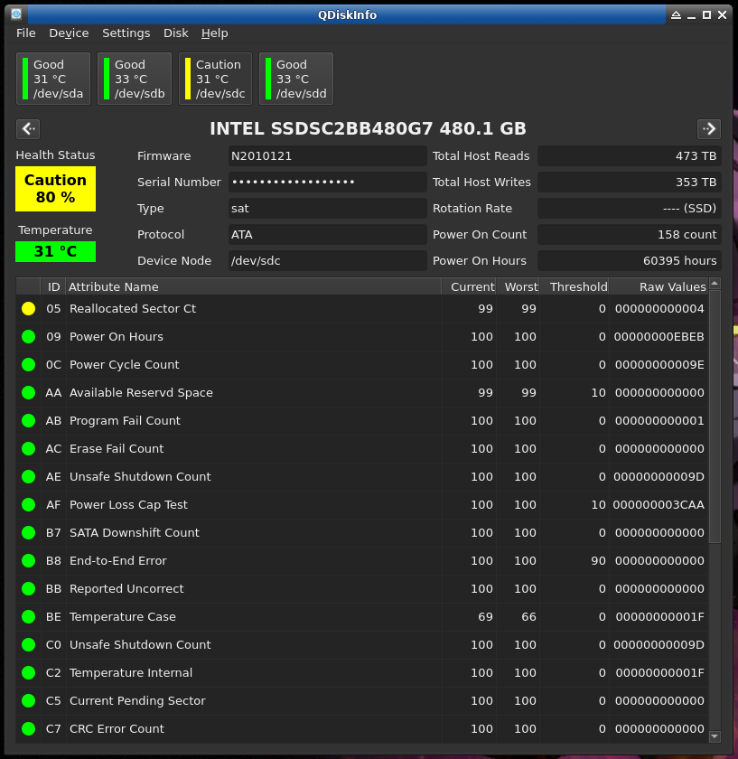This screenshot has height=759, width=738.
Task: Click Rotation Rate value ---- (SSD)
Action: [629, 208]
